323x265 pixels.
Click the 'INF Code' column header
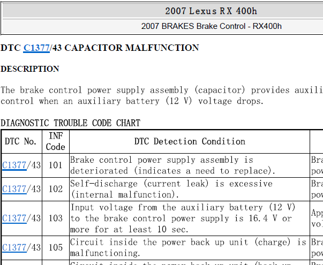click(56, 141)
